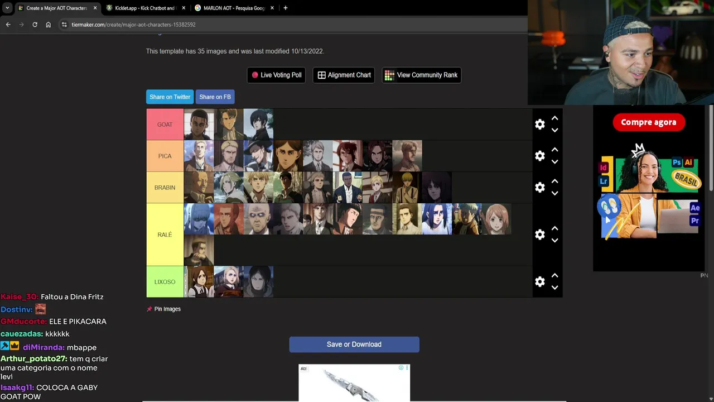Click chat username Arthur_potato27
Image resolution: width=714 pixels, height=402 pixels.
[34, 359]
